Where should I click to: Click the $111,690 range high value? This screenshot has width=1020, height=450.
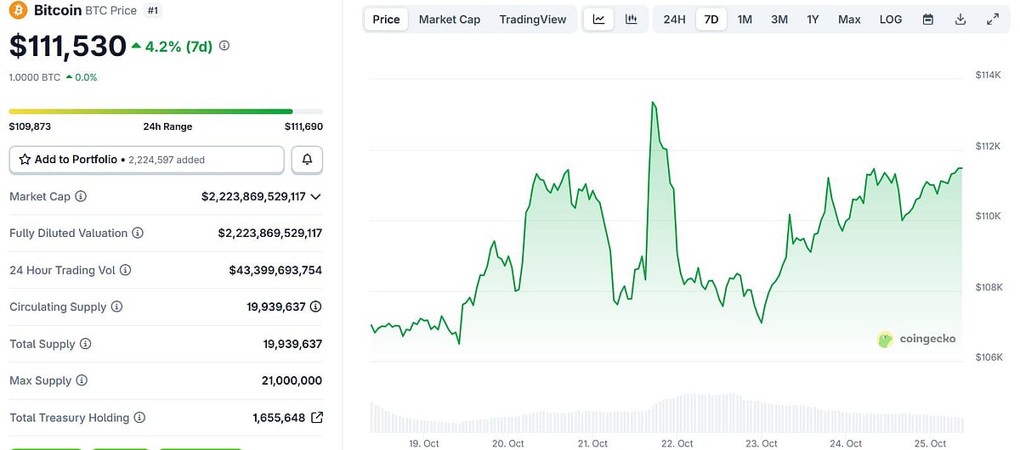pyautogui.click(x=303, y=127)
